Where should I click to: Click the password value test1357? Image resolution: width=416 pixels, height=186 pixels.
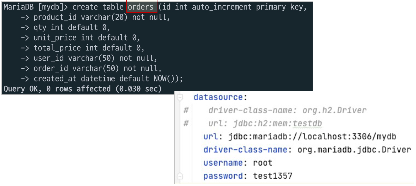(273, 176)
